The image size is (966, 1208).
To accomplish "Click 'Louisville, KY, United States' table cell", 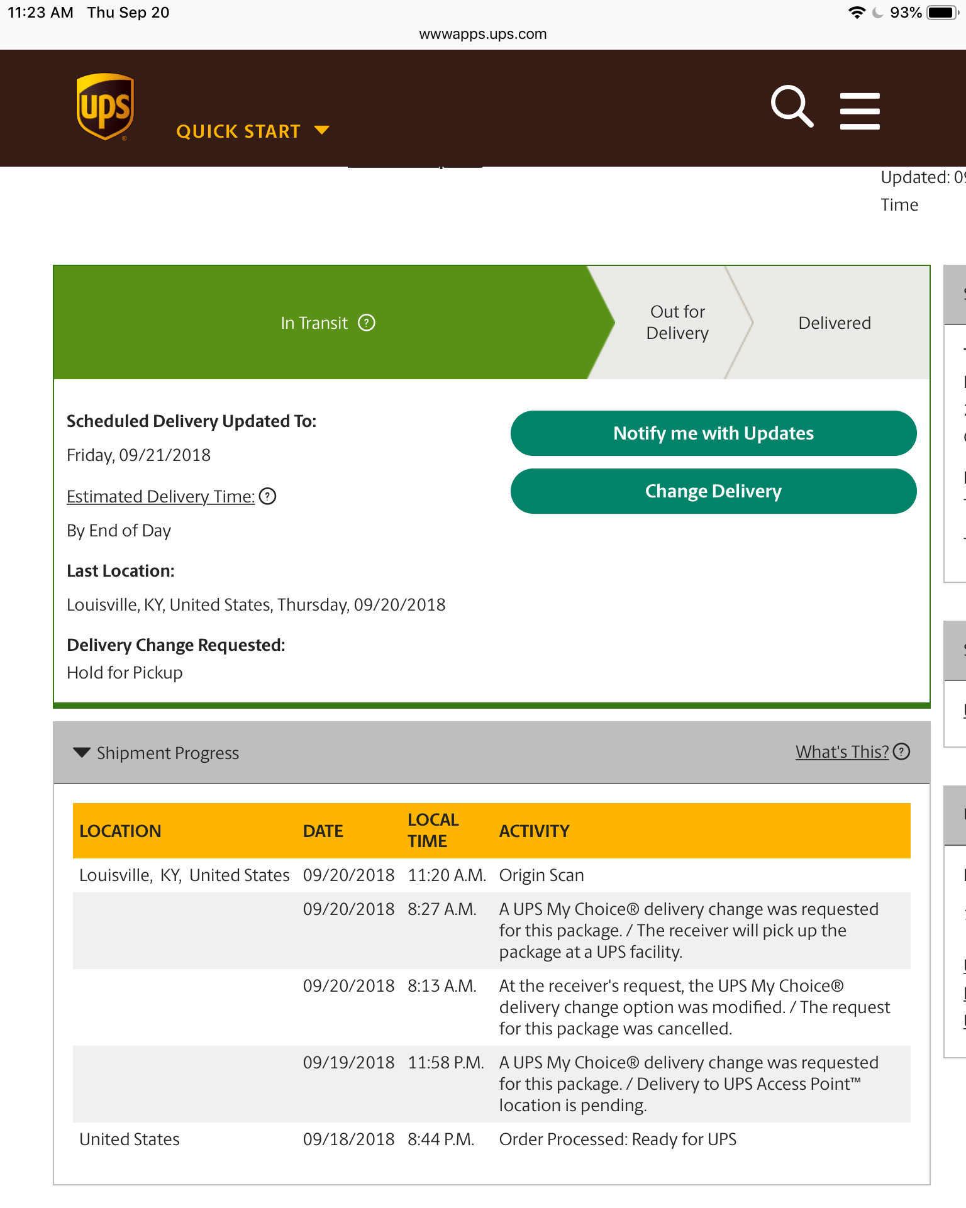I will 184,875.
